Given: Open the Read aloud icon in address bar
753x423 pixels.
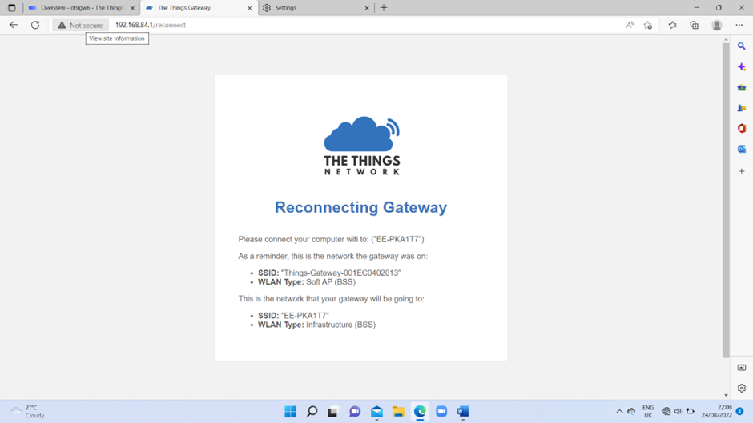Looking at the screenshot, I should coord(630,26).
